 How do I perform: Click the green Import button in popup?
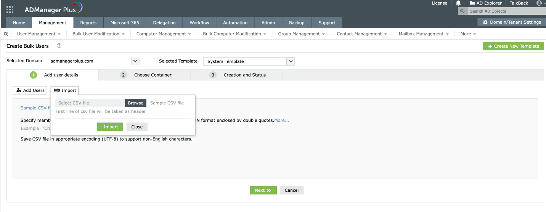[111, 127]
